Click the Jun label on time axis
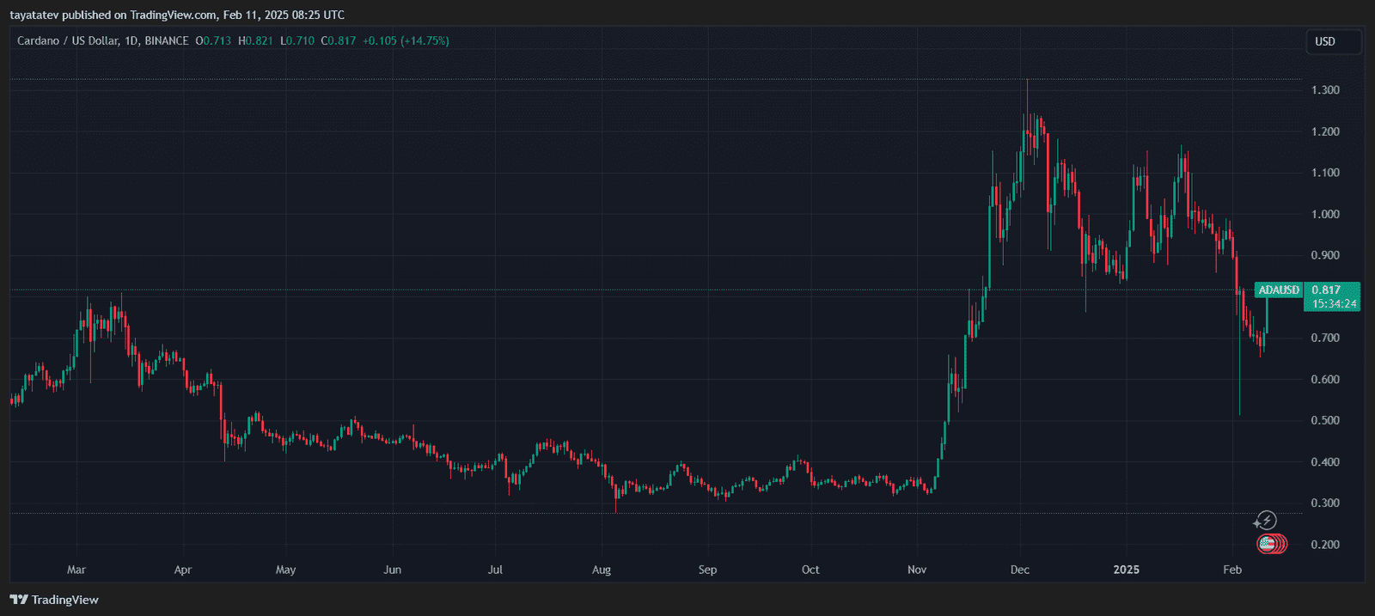Image resolution: width=1375 pixels, height=616 pixels. point(393,570)
